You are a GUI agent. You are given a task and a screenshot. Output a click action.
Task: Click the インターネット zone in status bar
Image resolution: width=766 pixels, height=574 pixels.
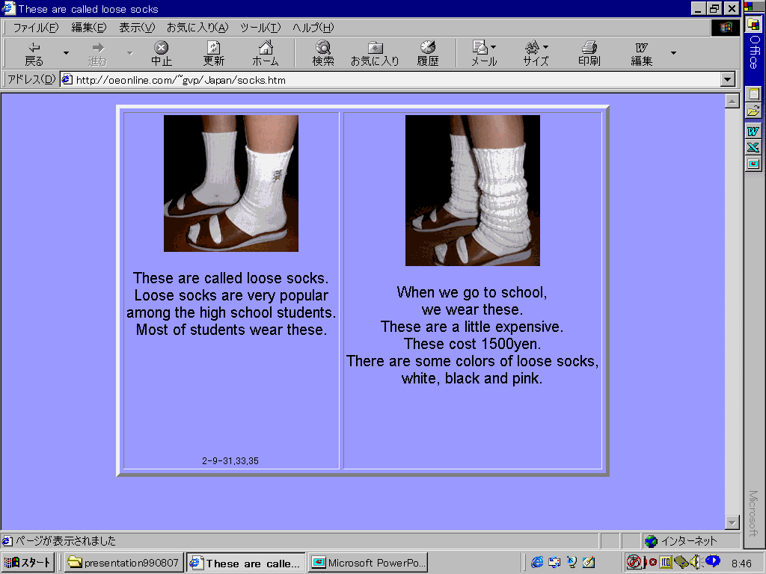tap(689, 541)
